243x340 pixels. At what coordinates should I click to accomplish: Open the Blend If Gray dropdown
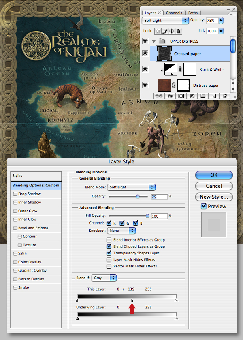104,278
